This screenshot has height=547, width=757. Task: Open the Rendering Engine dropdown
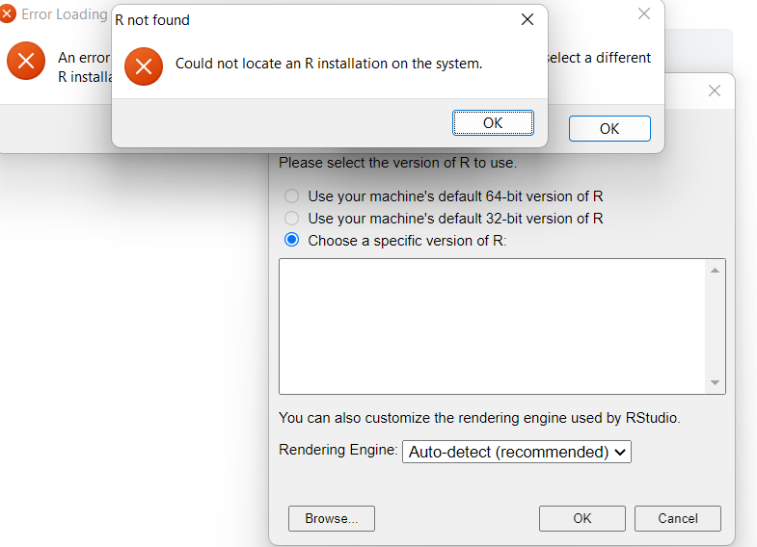coord(517,452)
